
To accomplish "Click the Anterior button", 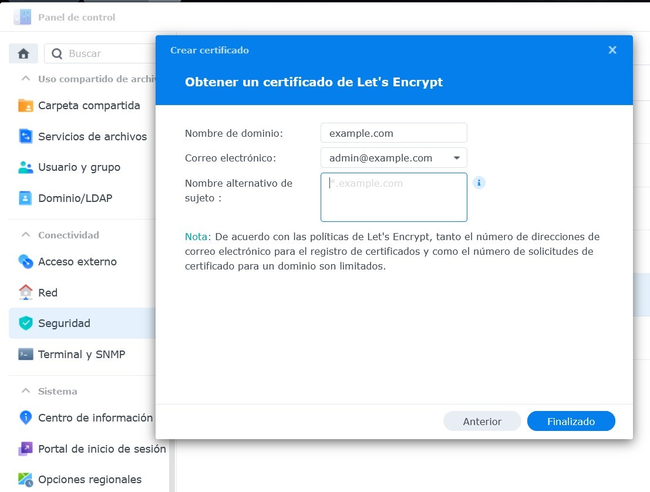I will (481, 421).
